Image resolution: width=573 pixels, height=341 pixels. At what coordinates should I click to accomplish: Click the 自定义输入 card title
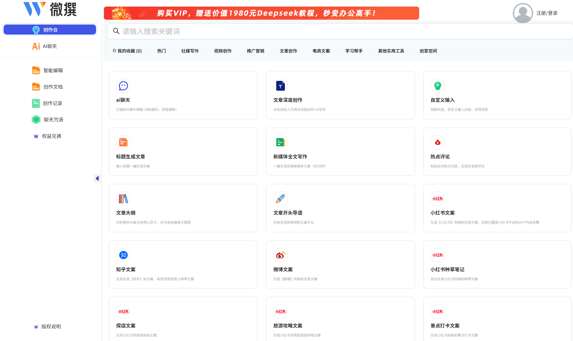(x=443, y=100)
